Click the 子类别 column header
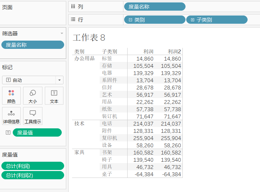260x192 pixels. coord(109,52)
